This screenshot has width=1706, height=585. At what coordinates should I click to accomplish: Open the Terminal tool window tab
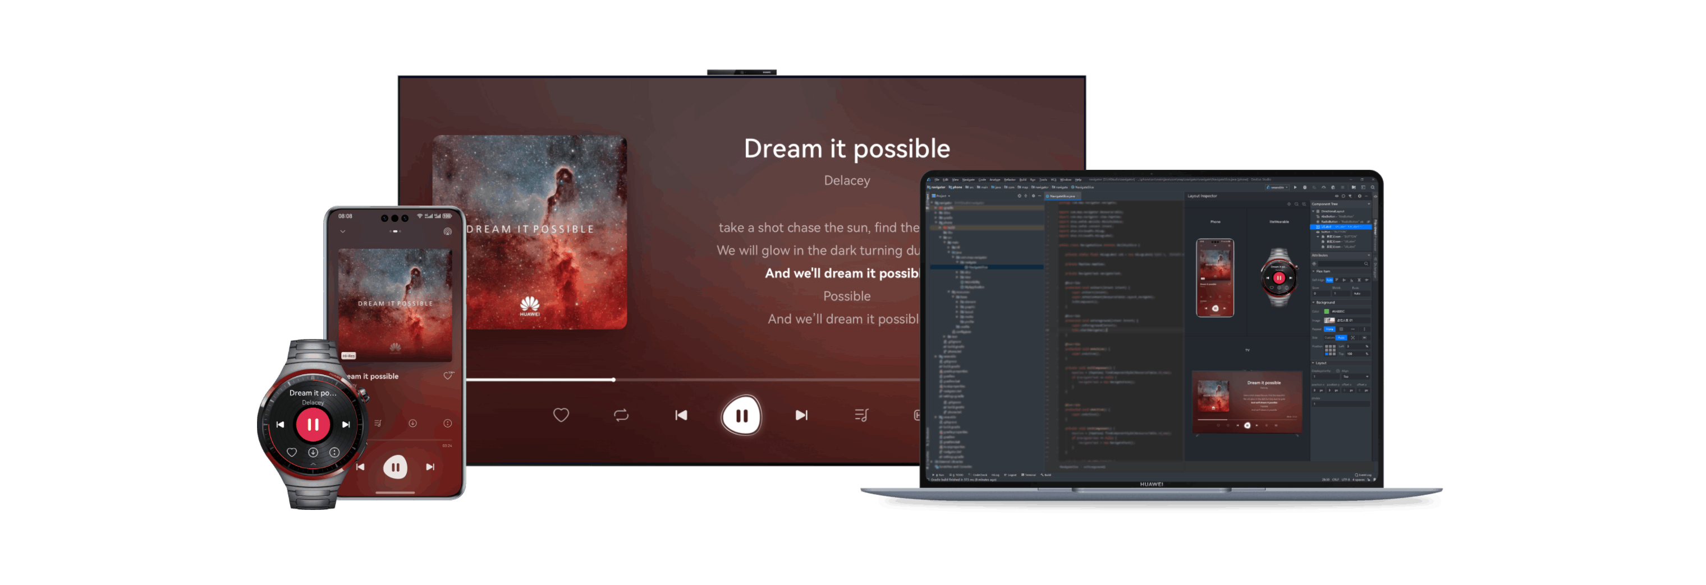pyautogui.click(x=1029, y=475)
